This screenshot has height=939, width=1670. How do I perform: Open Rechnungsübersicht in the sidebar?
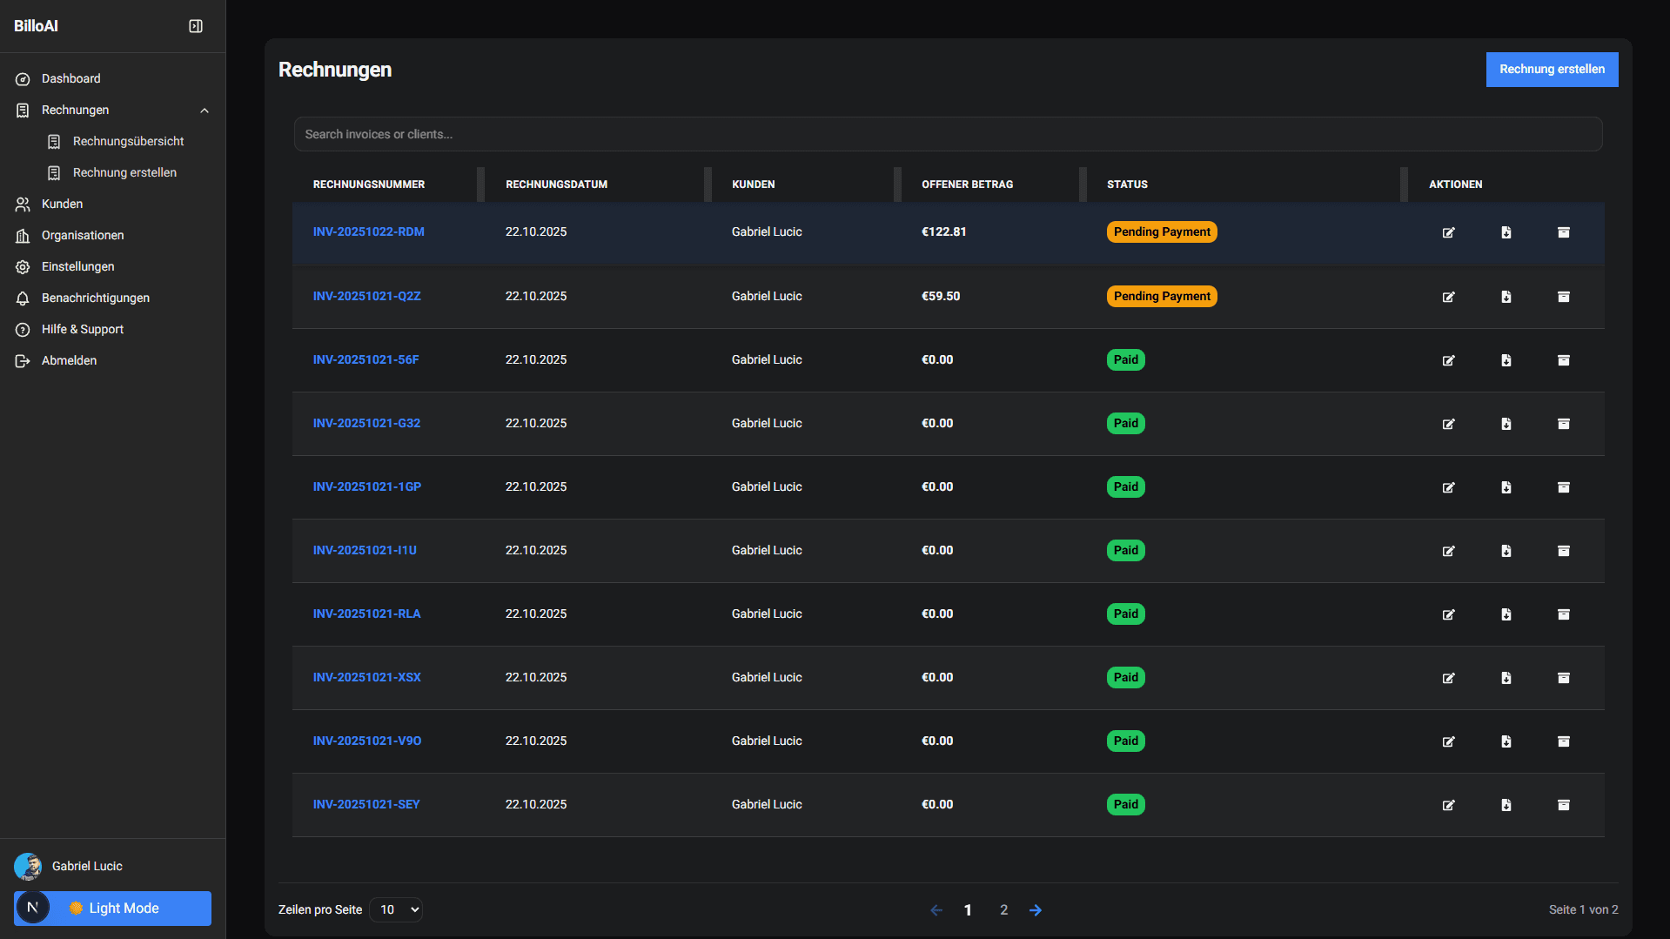[128, 141]
